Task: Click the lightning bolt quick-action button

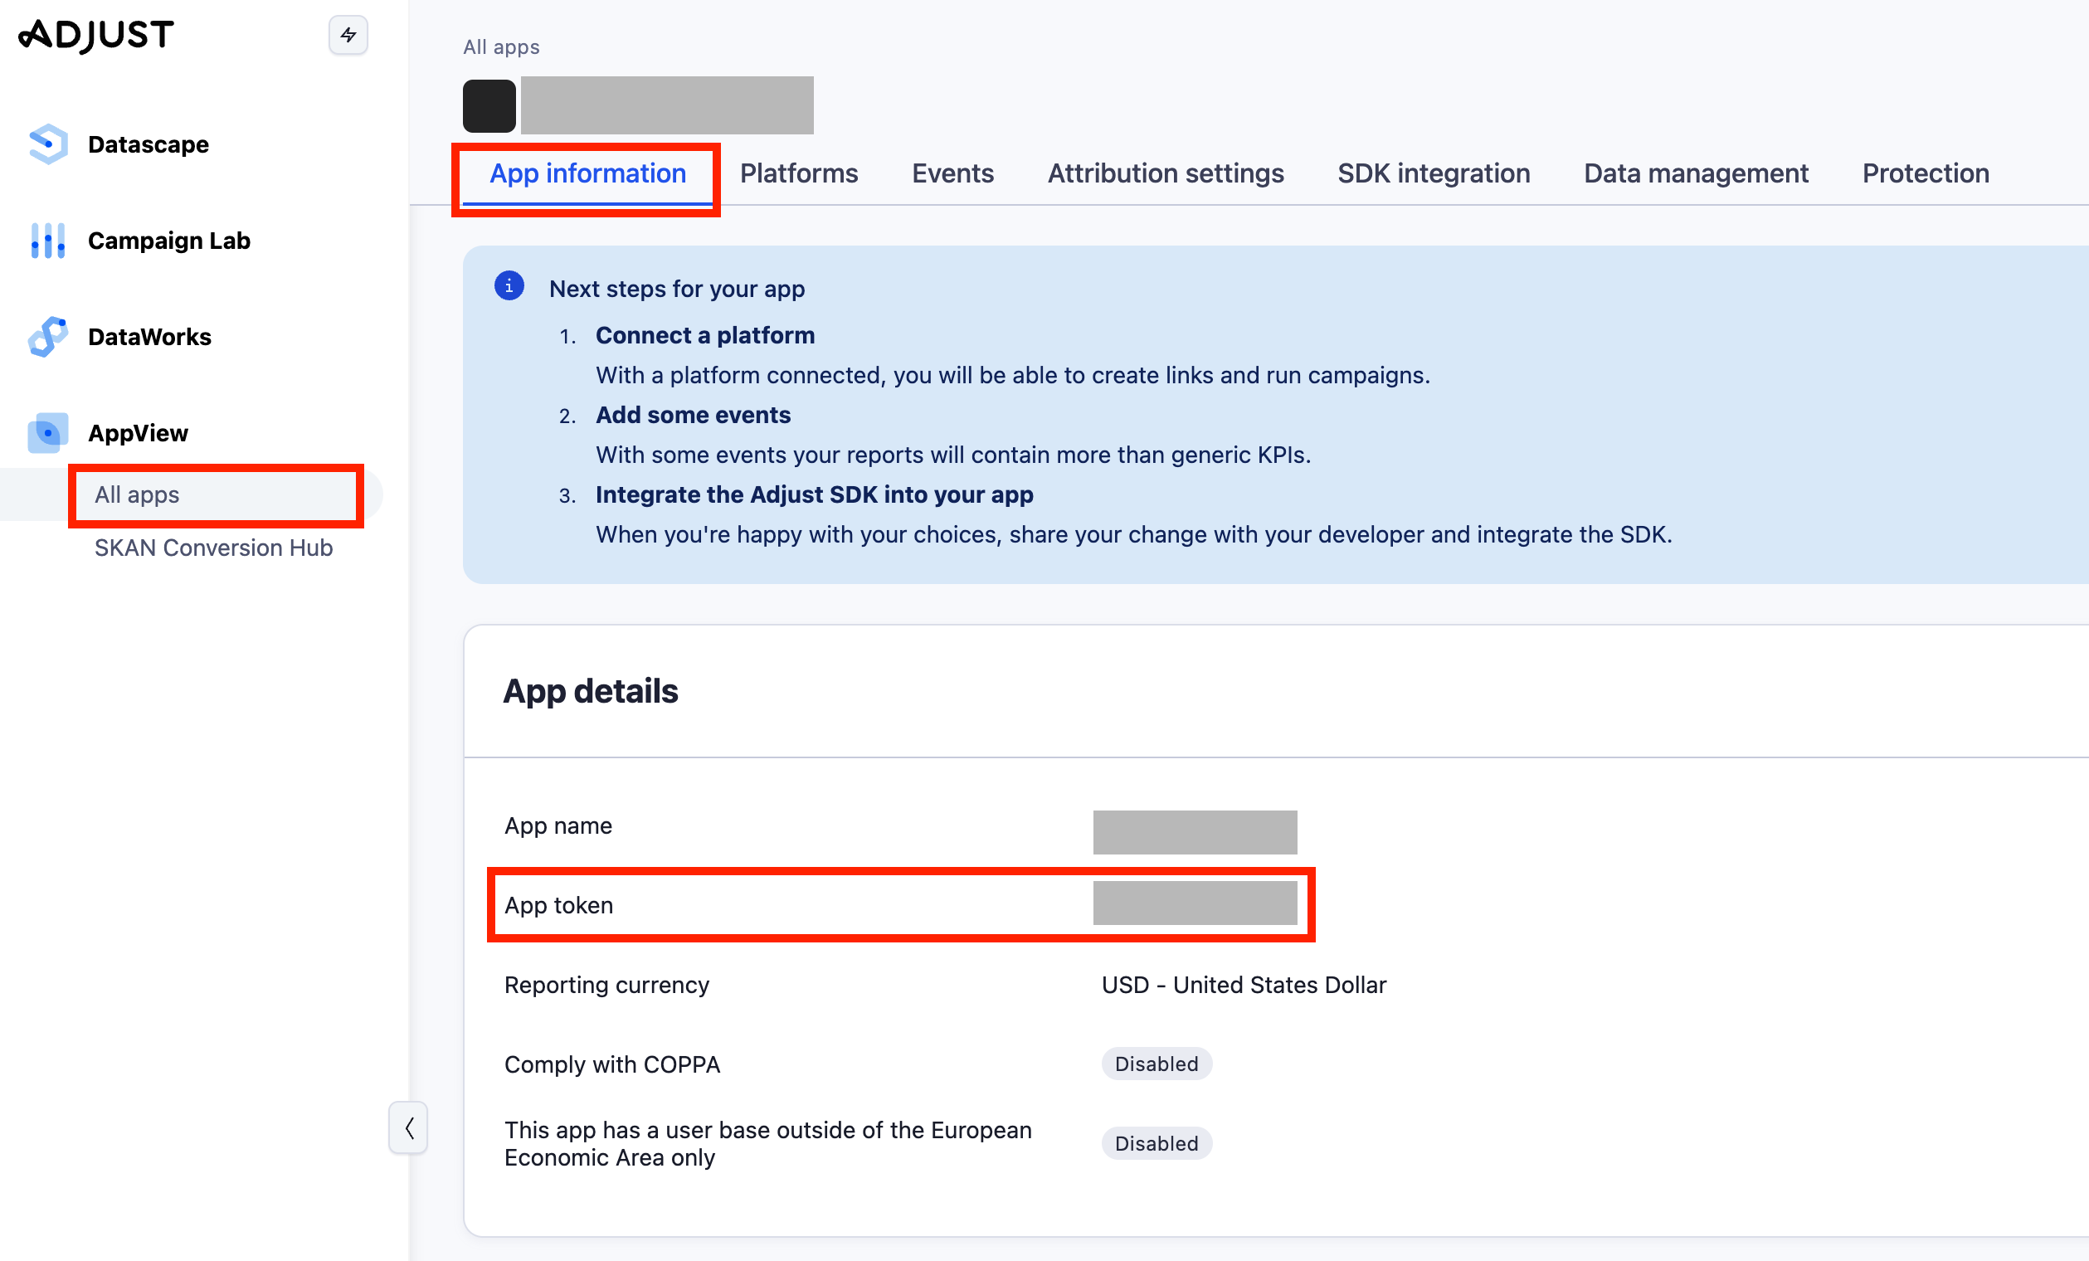Action: (348, 35)
